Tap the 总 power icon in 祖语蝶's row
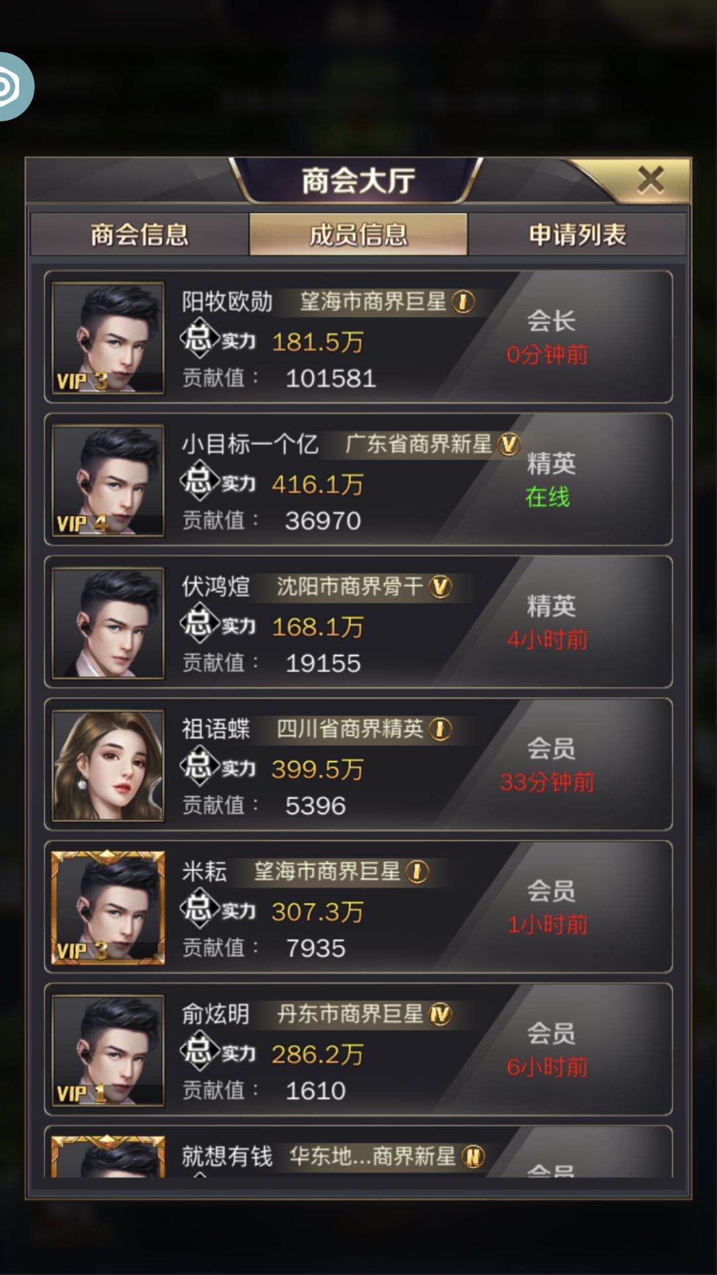The height and width of the screenshot is (1275, 717). click(x=199, y=765)
